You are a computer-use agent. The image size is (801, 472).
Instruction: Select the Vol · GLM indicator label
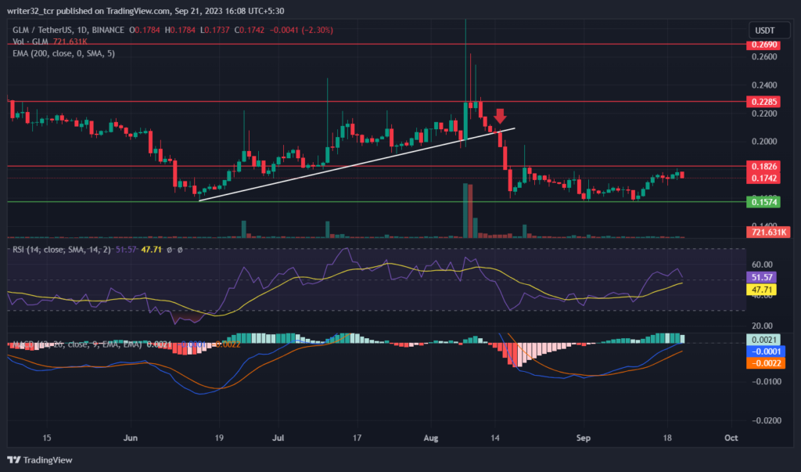tap(31, 41)
